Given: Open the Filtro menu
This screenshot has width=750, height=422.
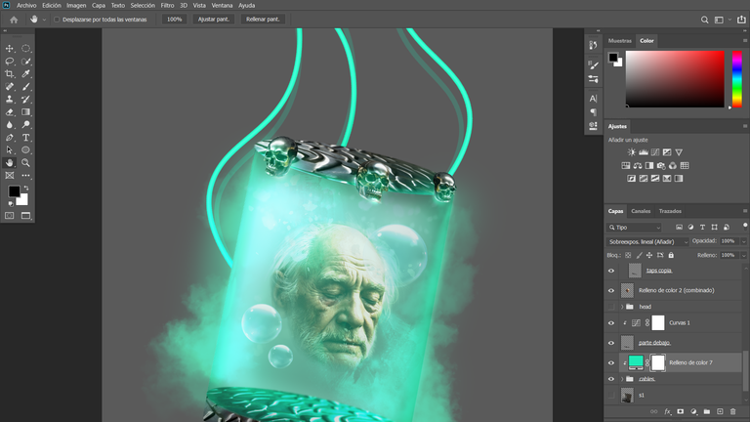Looking at the screenshot, I should (167, 6).
